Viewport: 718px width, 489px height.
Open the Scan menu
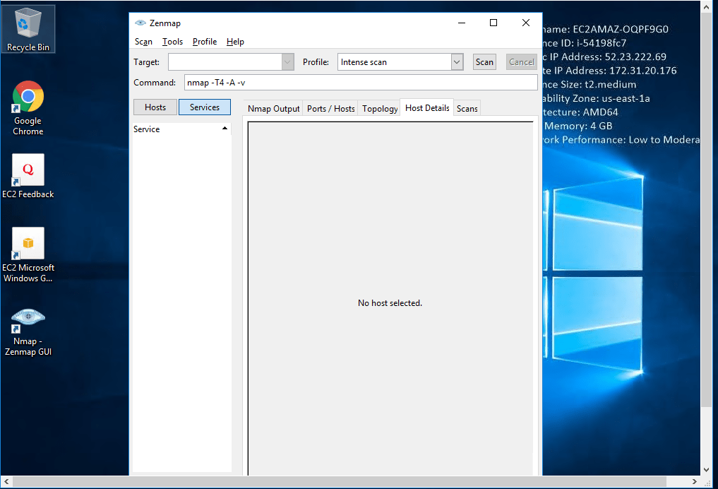tap(143, 42)
